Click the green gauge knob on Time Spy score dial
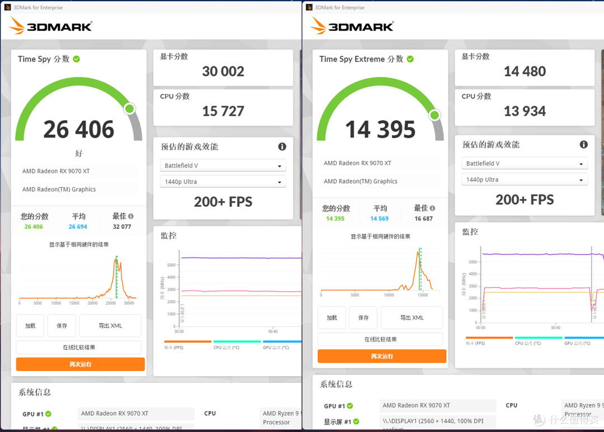Screen dimensions: 604x432 pyautogui.click(x=130, y=108)
